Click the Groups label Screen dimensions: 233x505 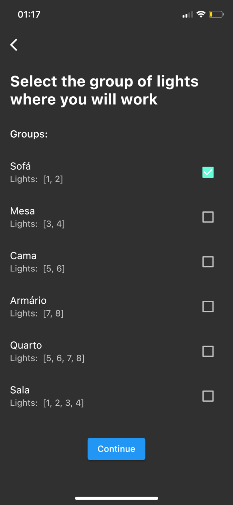pyautogui.click(x=29, y=134)
